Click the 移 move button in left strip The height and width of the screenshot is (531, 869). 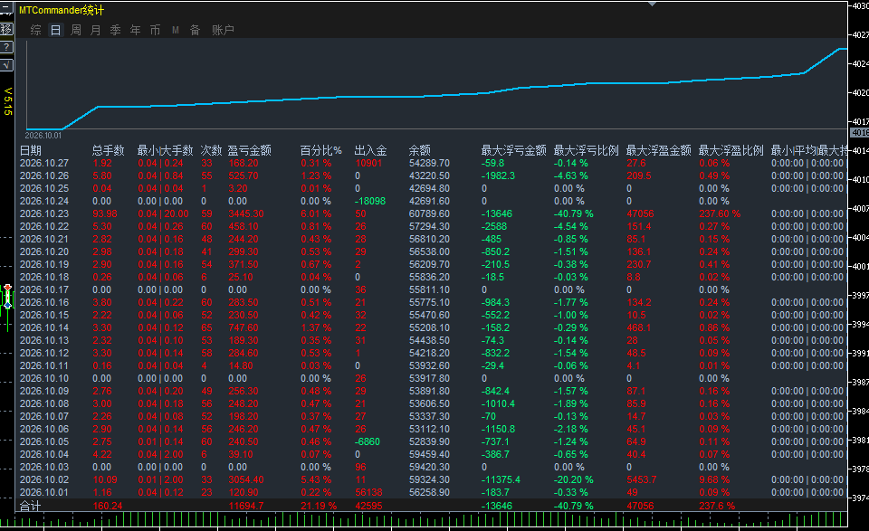[x=6, y=29]
